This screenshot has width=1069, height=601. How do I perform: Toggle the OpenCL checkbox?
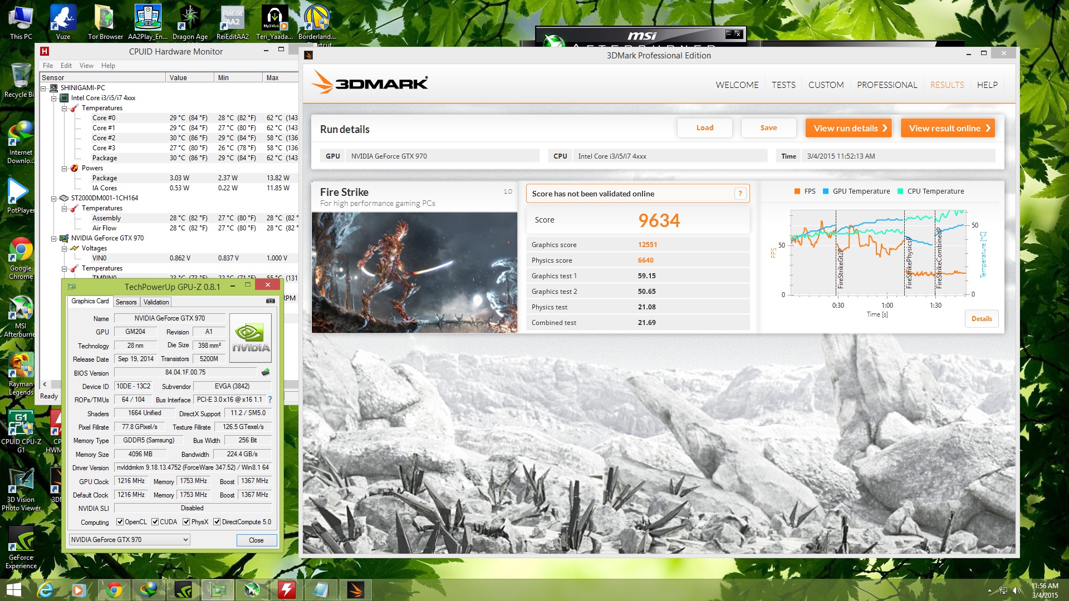point(120,522)
